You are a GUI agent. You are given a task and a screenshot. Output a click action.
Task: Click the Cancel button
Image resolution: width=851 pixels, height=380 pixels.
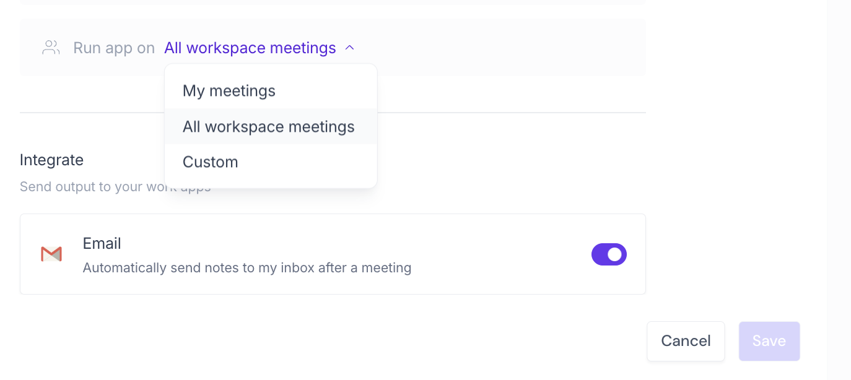685,340
